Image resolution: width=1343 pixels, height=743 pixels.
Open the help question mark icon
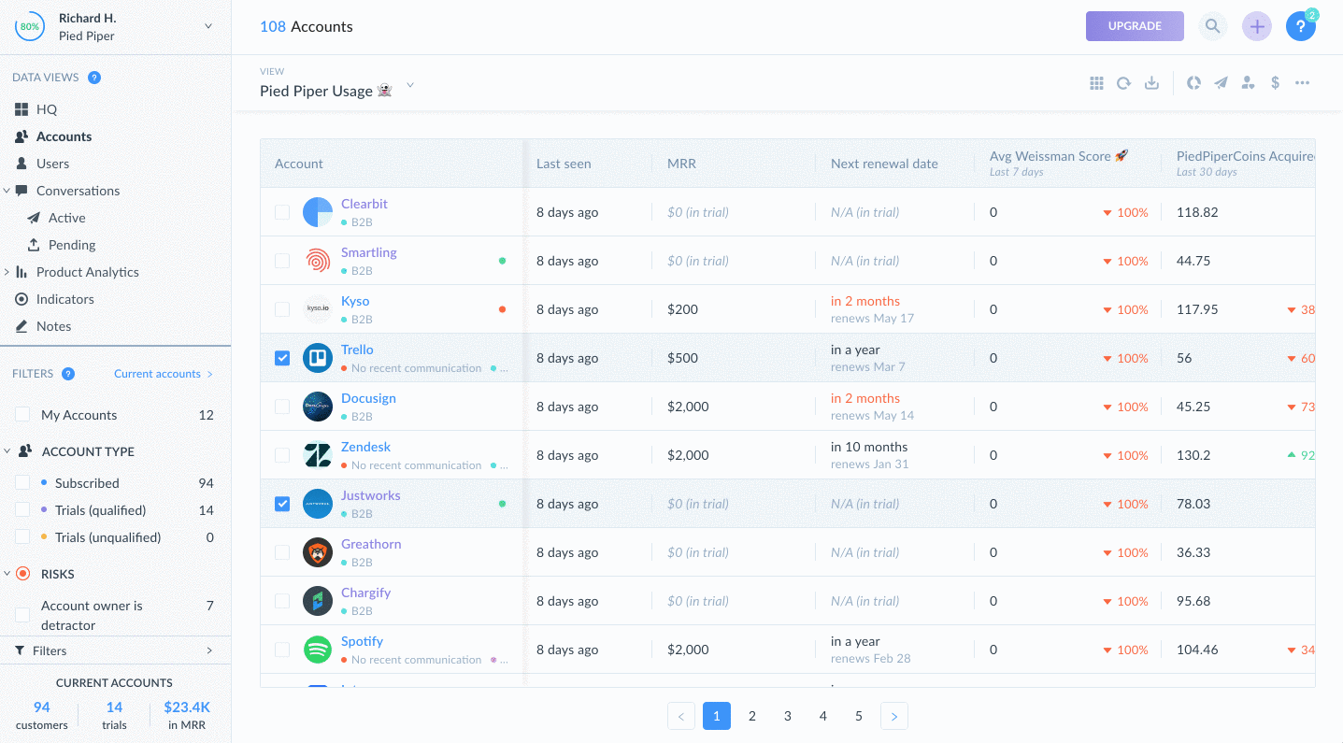[1300, 26]
